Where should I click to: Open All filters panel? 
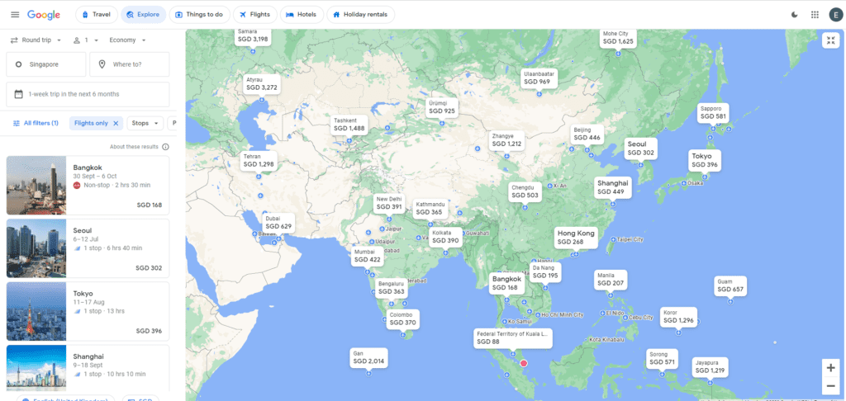point(36,124)
